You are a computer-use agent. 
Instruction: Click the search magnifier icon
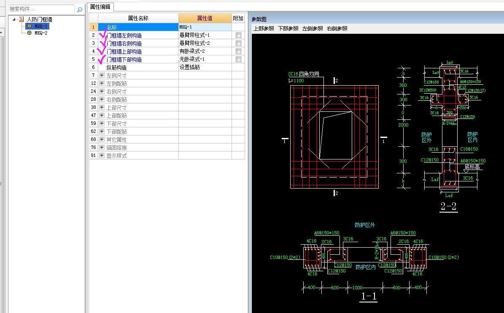(x=79, y=10)
